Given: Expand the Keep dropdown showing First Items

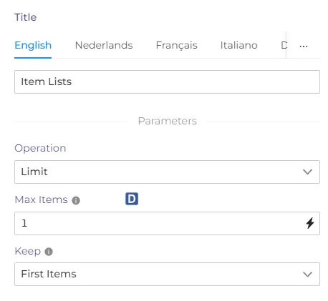Looking at the screenshot, I should 167,274.
